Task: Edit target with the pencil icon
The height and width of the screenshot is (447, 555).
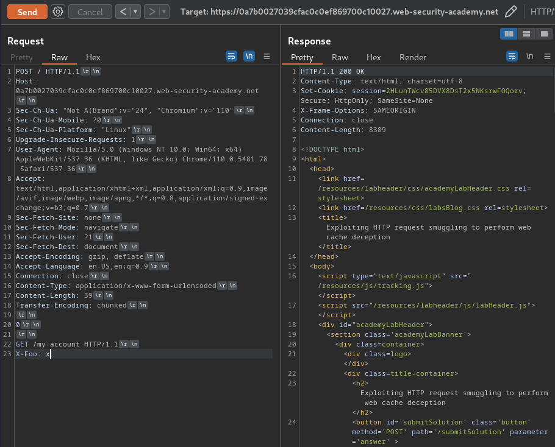Action: click(x=510, y=12)
